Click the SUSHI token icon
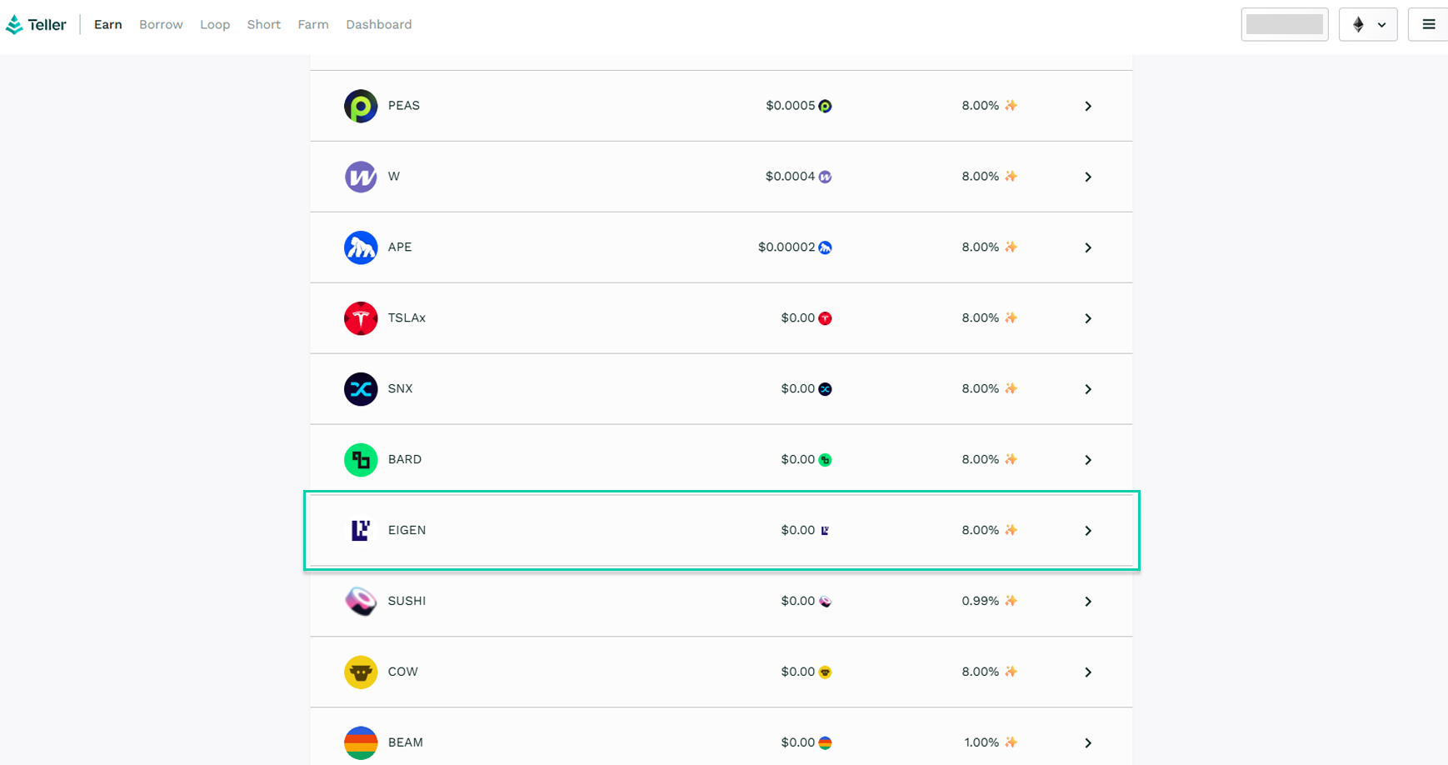The image size is (1448, 765). pyautogui.click(x=361, y=601)
